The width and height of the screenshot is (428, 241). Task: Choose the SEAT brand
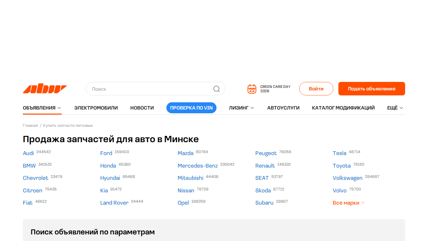[262, 178]
